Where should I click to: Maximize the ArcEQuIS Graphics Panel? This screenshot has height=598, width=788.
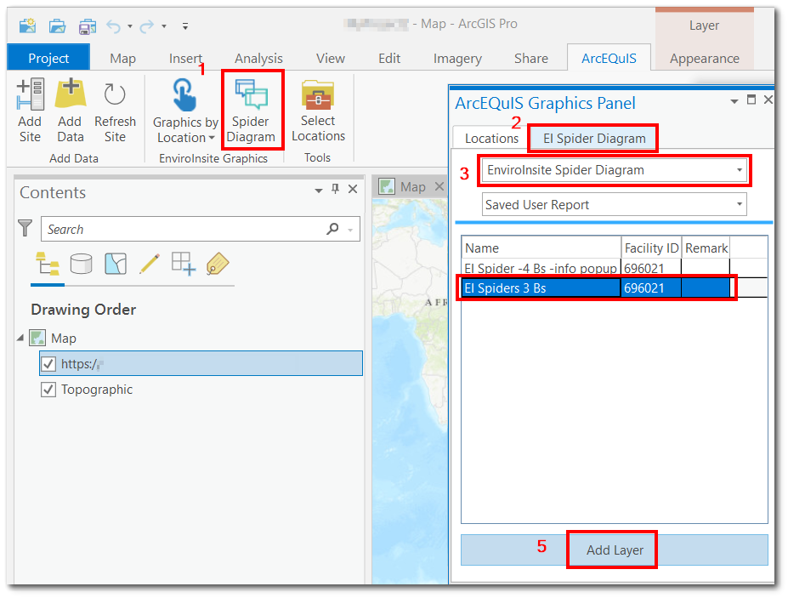[751, 100]
